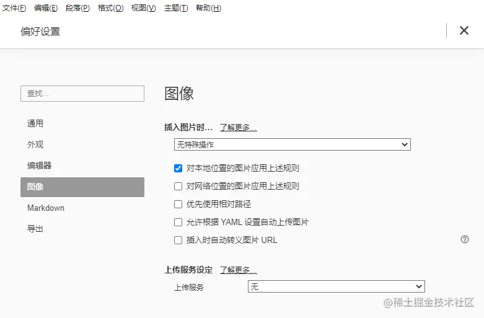Select the 编辑器 settings category
The width and height of the screenshot is (484, 318).
[x=82, y=166]
